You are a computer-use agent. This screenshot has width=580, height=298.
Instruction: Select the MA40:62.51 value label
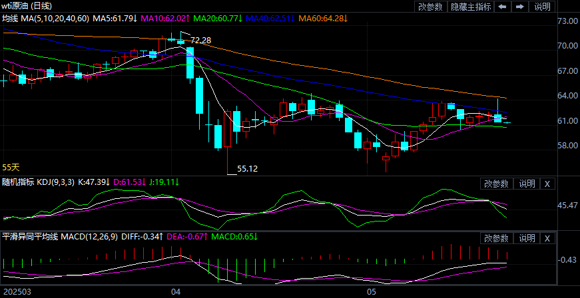click(x=270, y=18)
